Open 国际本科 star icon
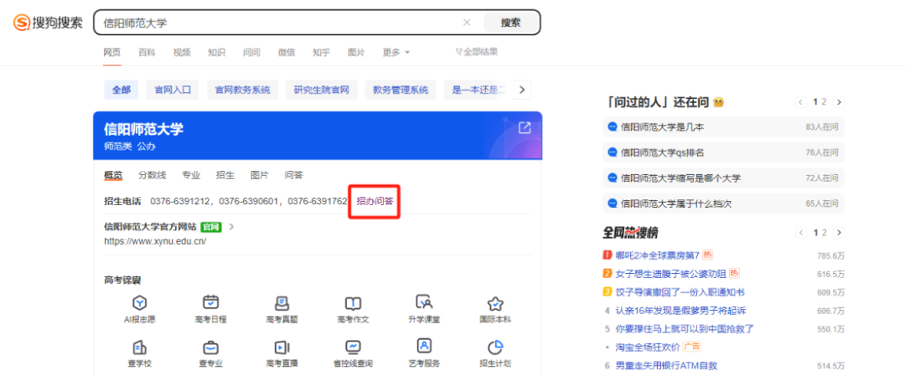The height and width of the screenshot is (376, 905). point(495,303)
